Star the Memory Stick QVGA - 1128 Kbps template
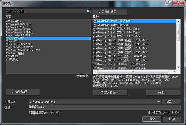Image resolution: width=186 pixels, height=125 pixels. (x=95, y=37)
